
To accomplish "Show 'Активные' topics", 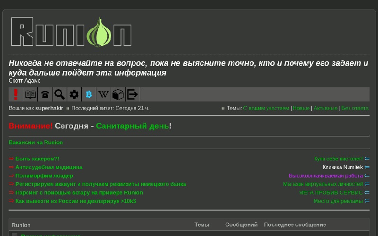I will click(x=326, y=108).
